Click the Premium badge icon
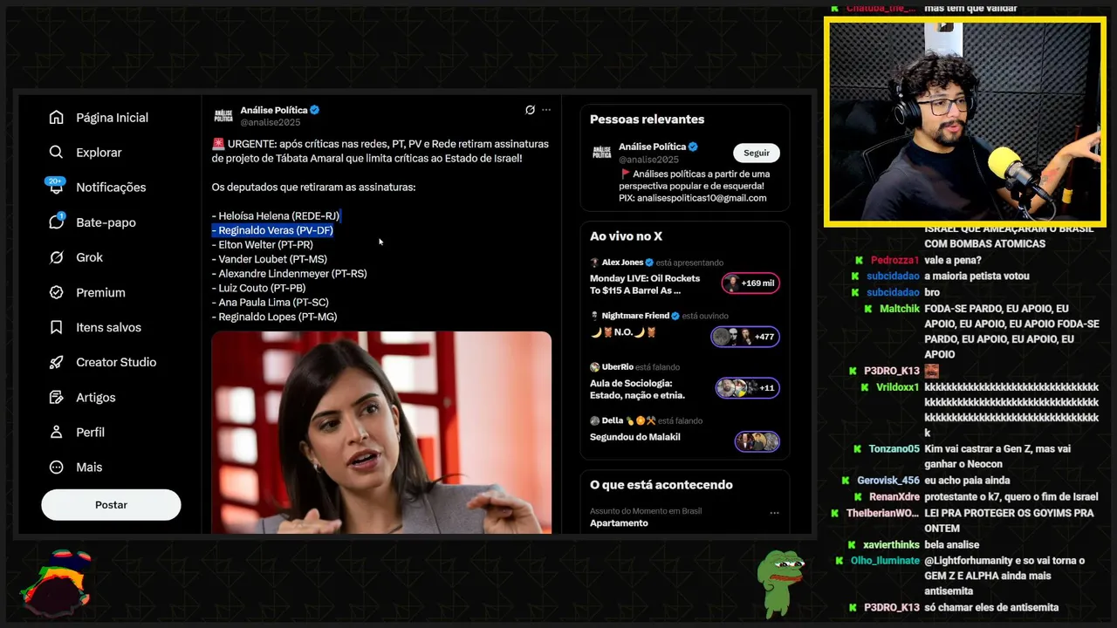1117x628 pixels. pos(57,292)
